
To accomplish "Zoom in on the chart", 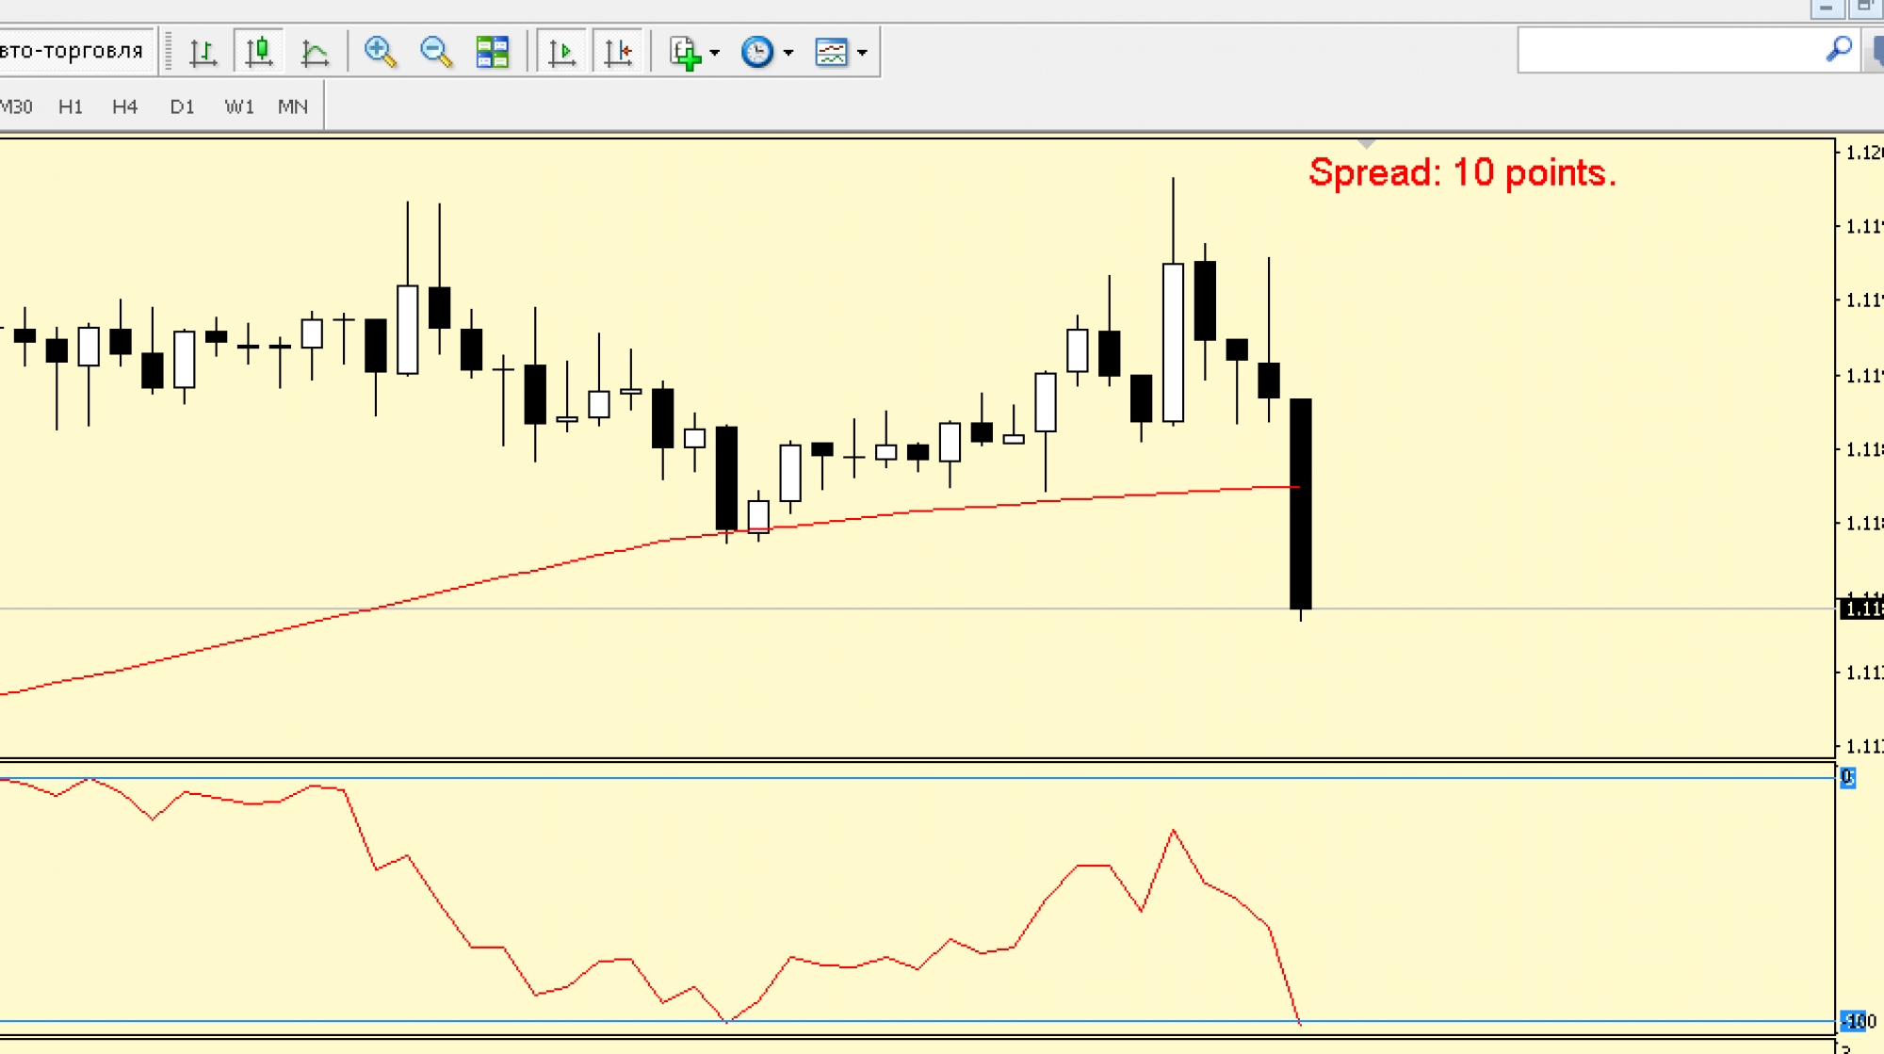I will click(x=380, y=52).
